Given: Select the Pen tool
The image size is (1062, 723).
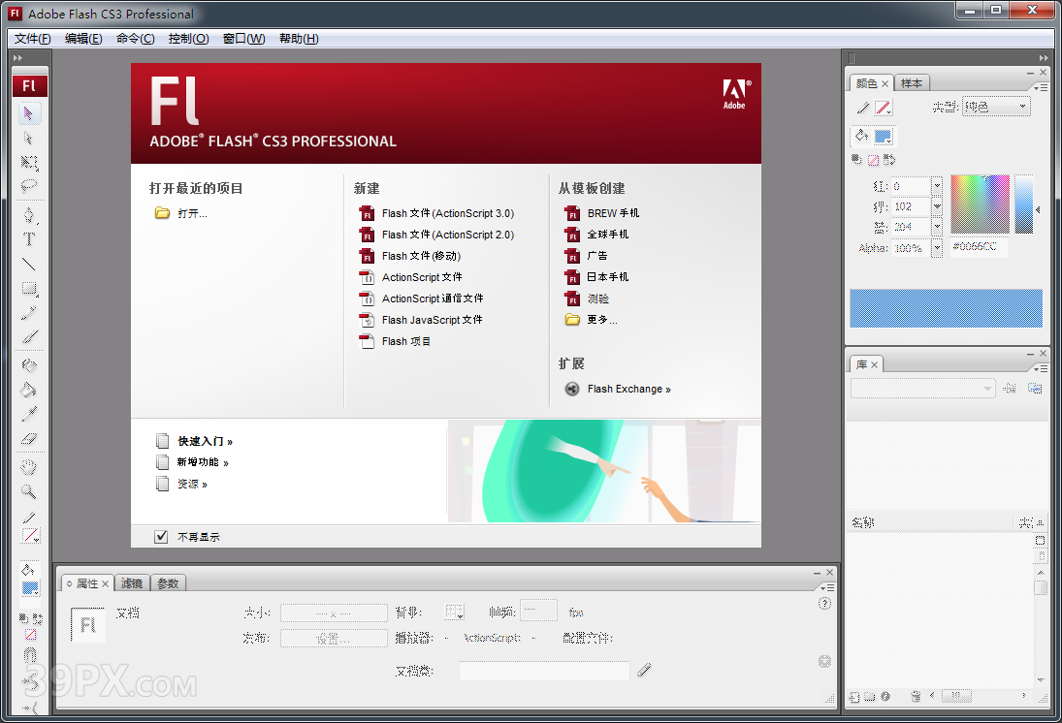Looking at the screenshot, I should click(28, 215).
